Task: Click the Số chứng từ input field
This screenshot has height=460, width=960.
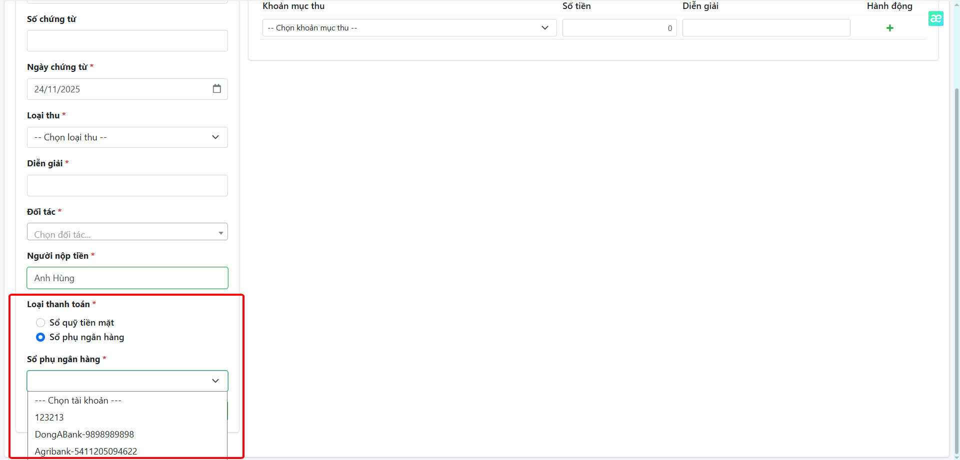Action: pos(127,41)
